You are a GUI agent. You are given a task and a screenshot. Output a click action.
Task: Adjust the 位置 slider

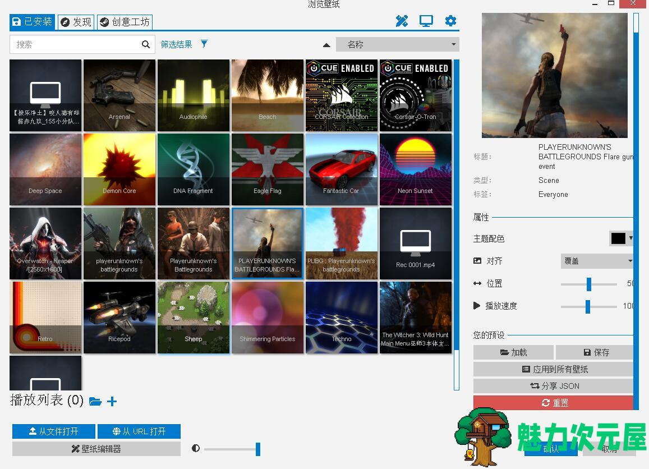[x=588, y=284]
